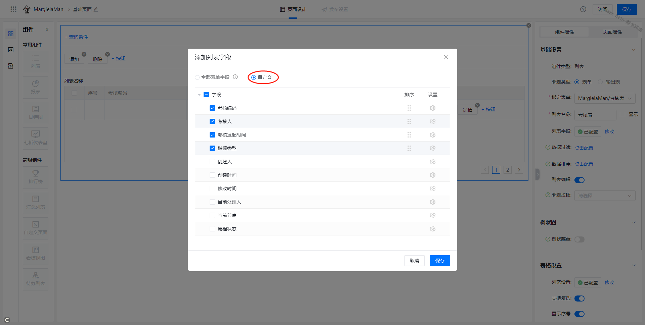Collapse the 字段 tree arrow

(x=199, y=95)
